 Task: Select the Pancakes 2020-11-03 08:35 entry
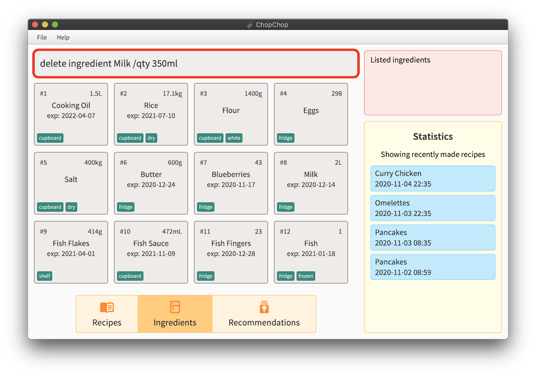pos(433,237)
